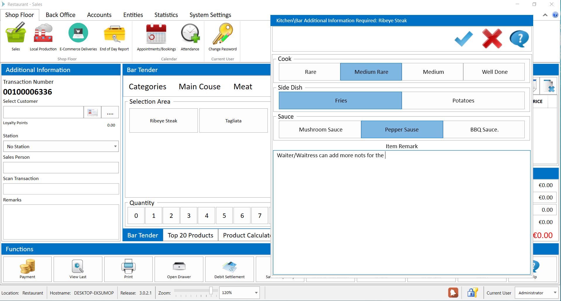Open the Accounts tab
Viewport: 561px width, 301px height.
99,15
